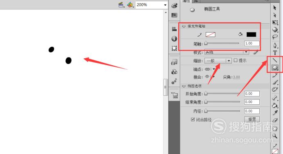Click the 笔触 stroke slider handle
Image resolution: width=283 pixels, height=154 pixels.
(x=206, y=43)
